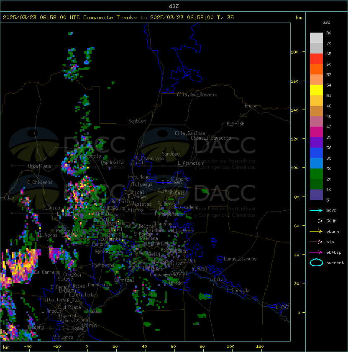Click the Clla.del_Rosario place label
Image resolution: width=348 pixels, height=352 pixels.
(197, 94)
